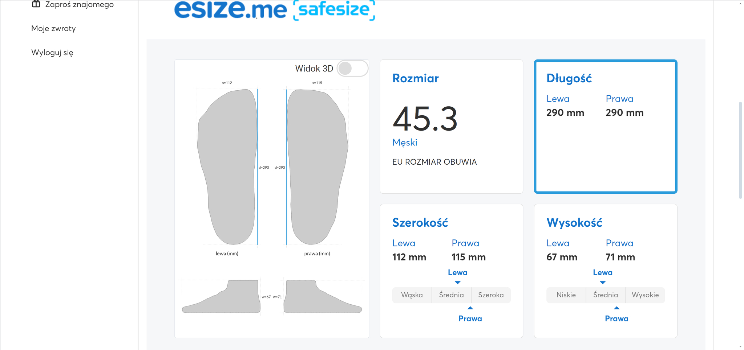744x350 pixels.
Task: Pick Niskie height segment
Action: click(x=566, y=295)
